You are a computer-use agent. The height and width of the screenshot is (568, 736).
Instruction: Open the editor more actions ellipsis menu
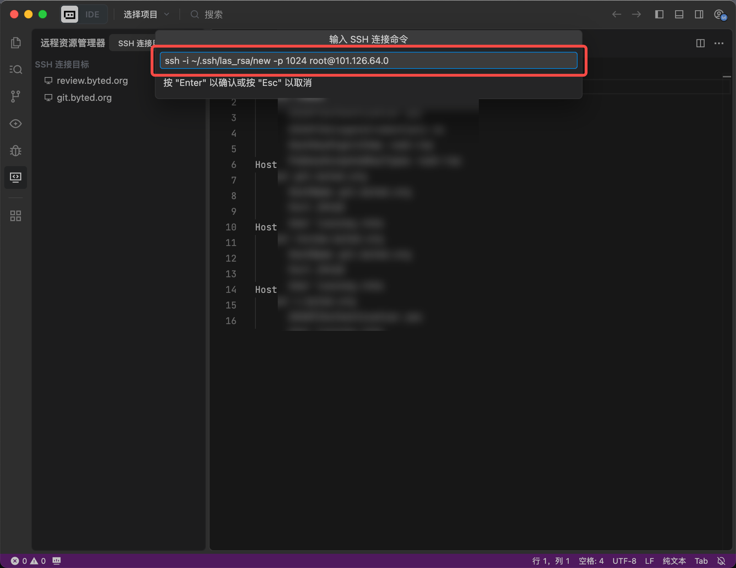(x=719, y=43)
